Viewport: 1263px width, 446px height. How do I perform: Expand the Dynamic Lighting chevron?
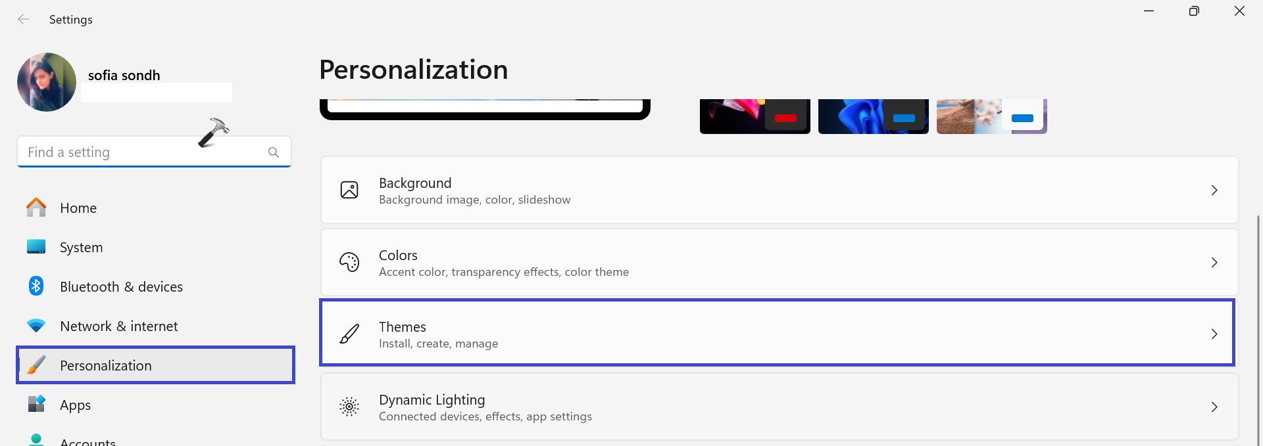point(1214,407)
